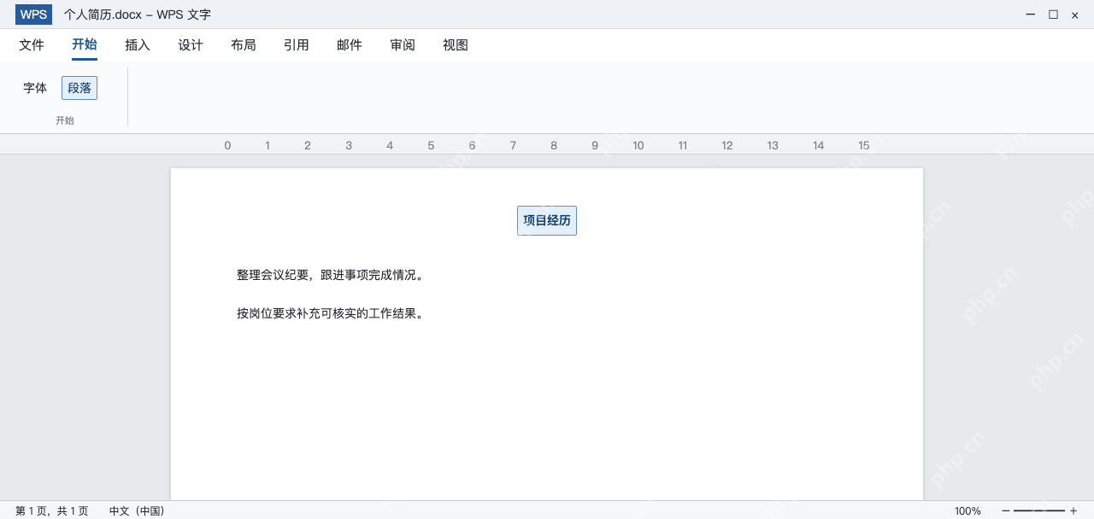This screenshot has width=1094, height=519.
Task: Click the line 整理会议纪要，跟进事项完成情况。
Action: click(331, 275)
